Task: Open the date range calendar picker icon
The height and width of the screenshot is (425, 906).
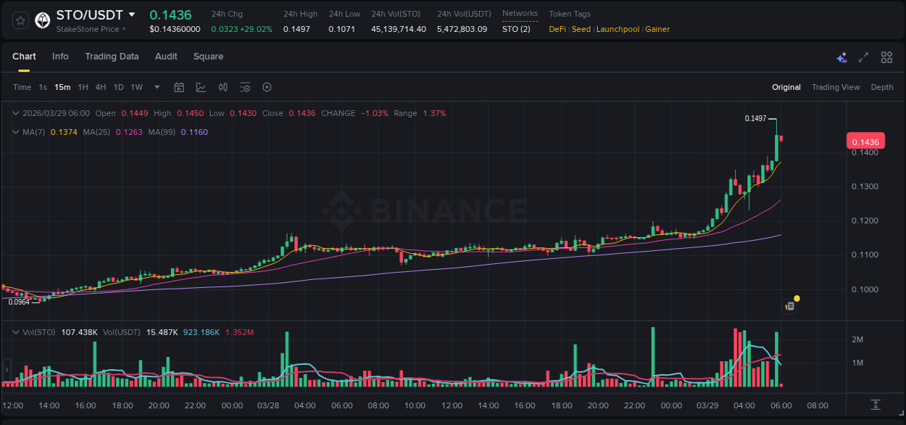Action: click(179, 86)
